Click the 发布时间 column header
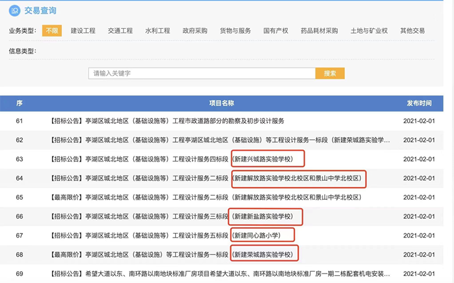Image resolution: width=454 pixels, height=283 pixels. click(419, 103)
